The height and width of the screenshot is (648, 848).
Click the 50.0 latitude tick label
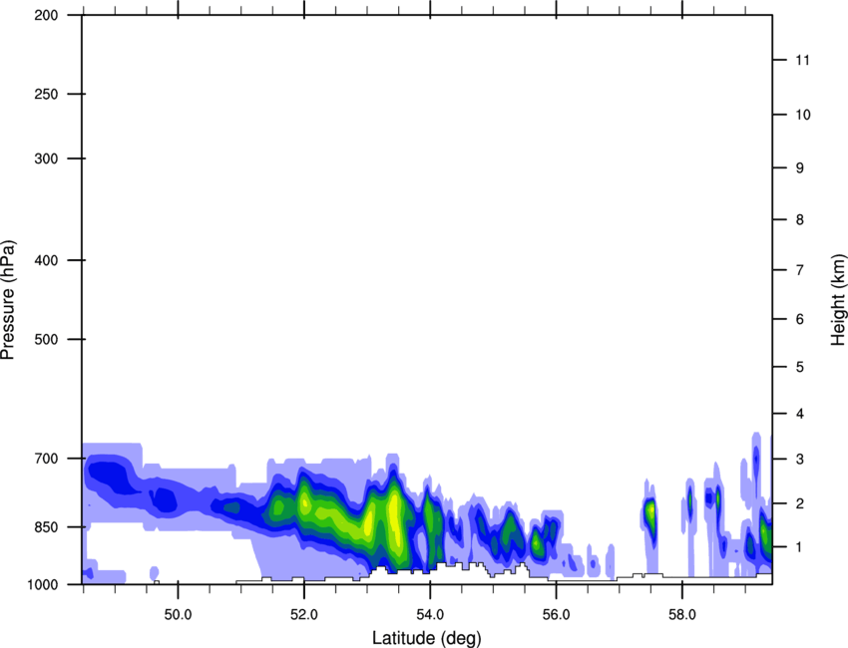pyautogui.click(x=178, y=615)
